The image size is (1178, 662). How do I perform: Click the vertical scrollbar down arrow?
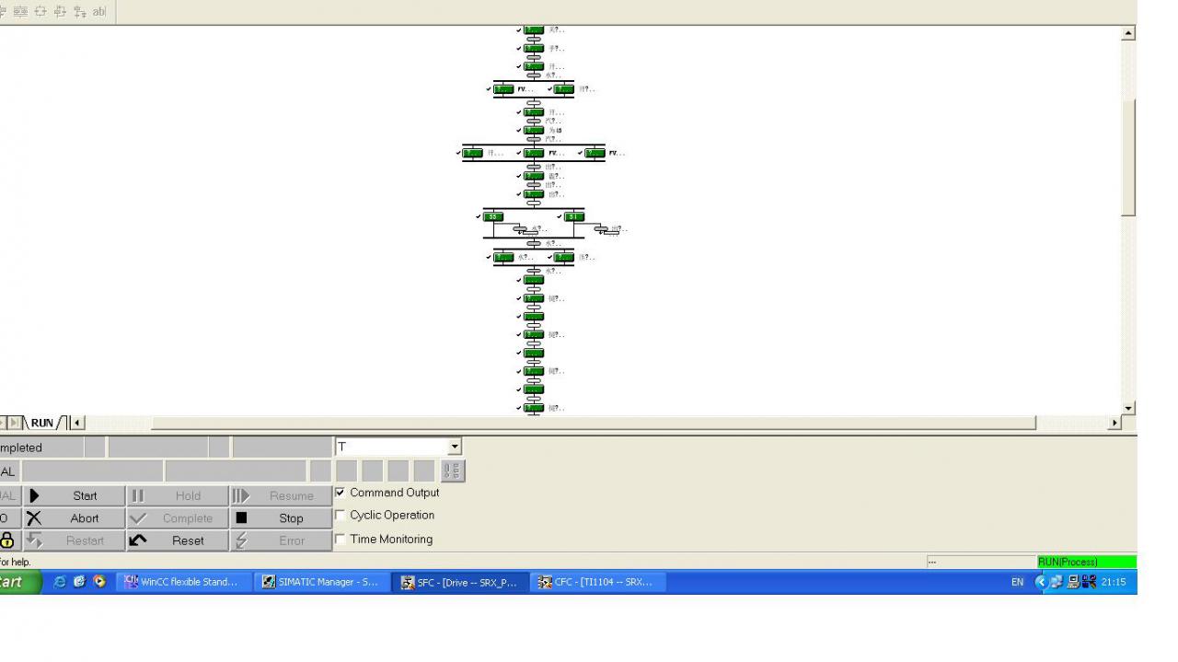point(1128,408)
